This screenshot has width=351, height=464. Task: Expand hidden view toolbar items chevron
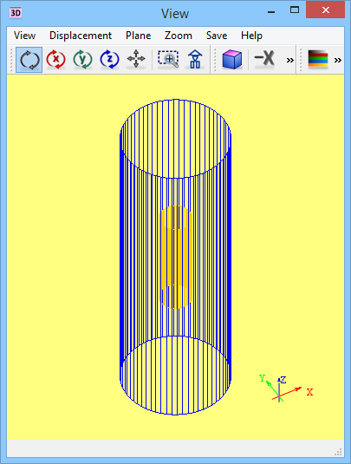click(290, 61)
